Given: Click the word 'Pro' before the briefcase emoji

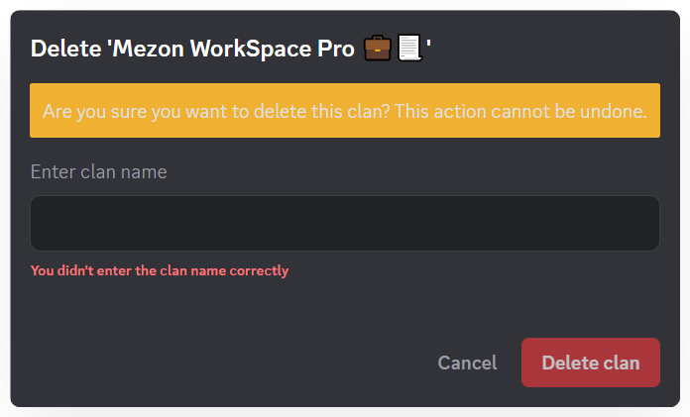Looking at the screenshot, I should (335, 50).
